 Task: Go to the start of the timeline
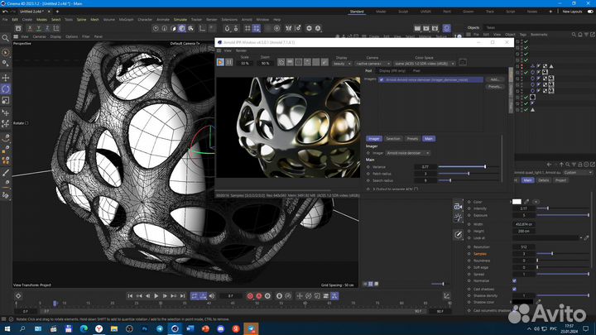pyautogui.click(x=131, y=296)
